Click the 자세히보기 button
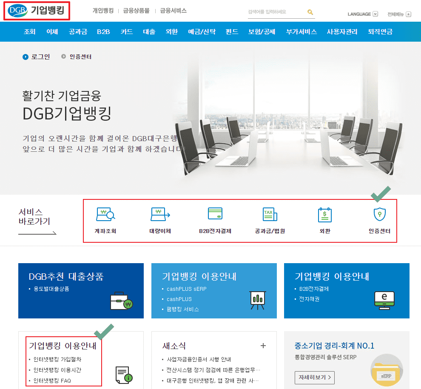 pyautogui.click(x=314, y=377)
